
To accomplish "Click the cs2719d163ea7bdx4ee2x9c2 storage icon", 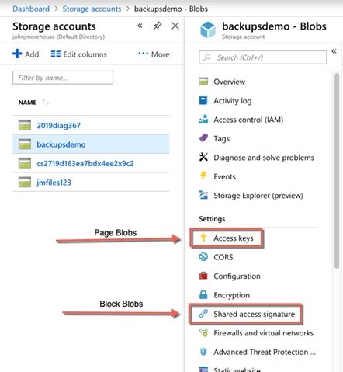I will coord(25,163).
